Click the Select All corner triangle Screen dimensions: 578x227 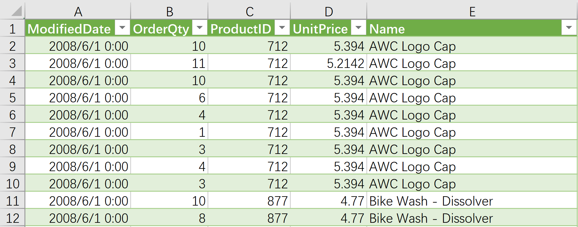tap(17, 11)
